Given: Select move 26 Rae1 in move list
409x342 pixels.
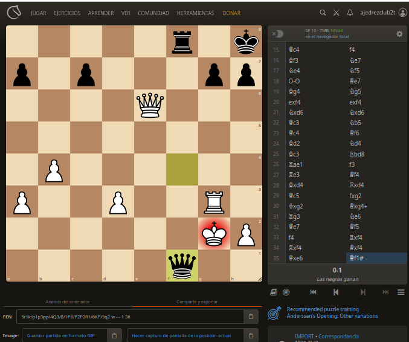Looking at the screenshot, I should [316, 164].
